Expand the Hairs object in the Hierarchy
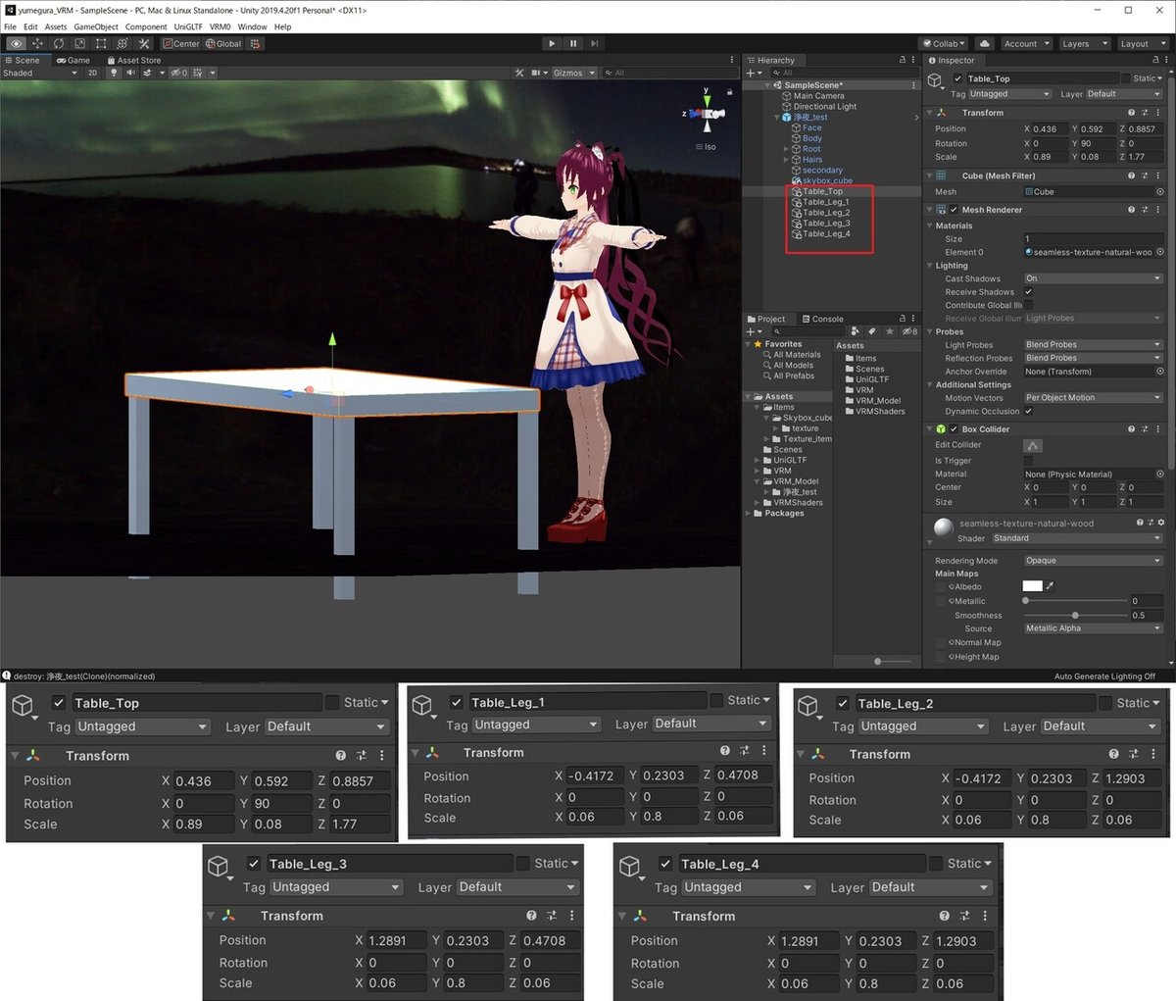Image resolution: width=1176 pixels, height=1001 pixels. tap(786, 159)
